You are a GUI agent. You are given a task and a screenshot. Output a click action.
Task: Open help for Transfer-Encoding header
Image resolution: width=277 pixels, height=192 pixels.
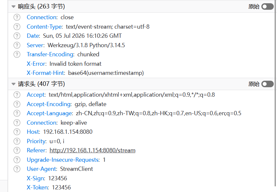click(17, 54)
